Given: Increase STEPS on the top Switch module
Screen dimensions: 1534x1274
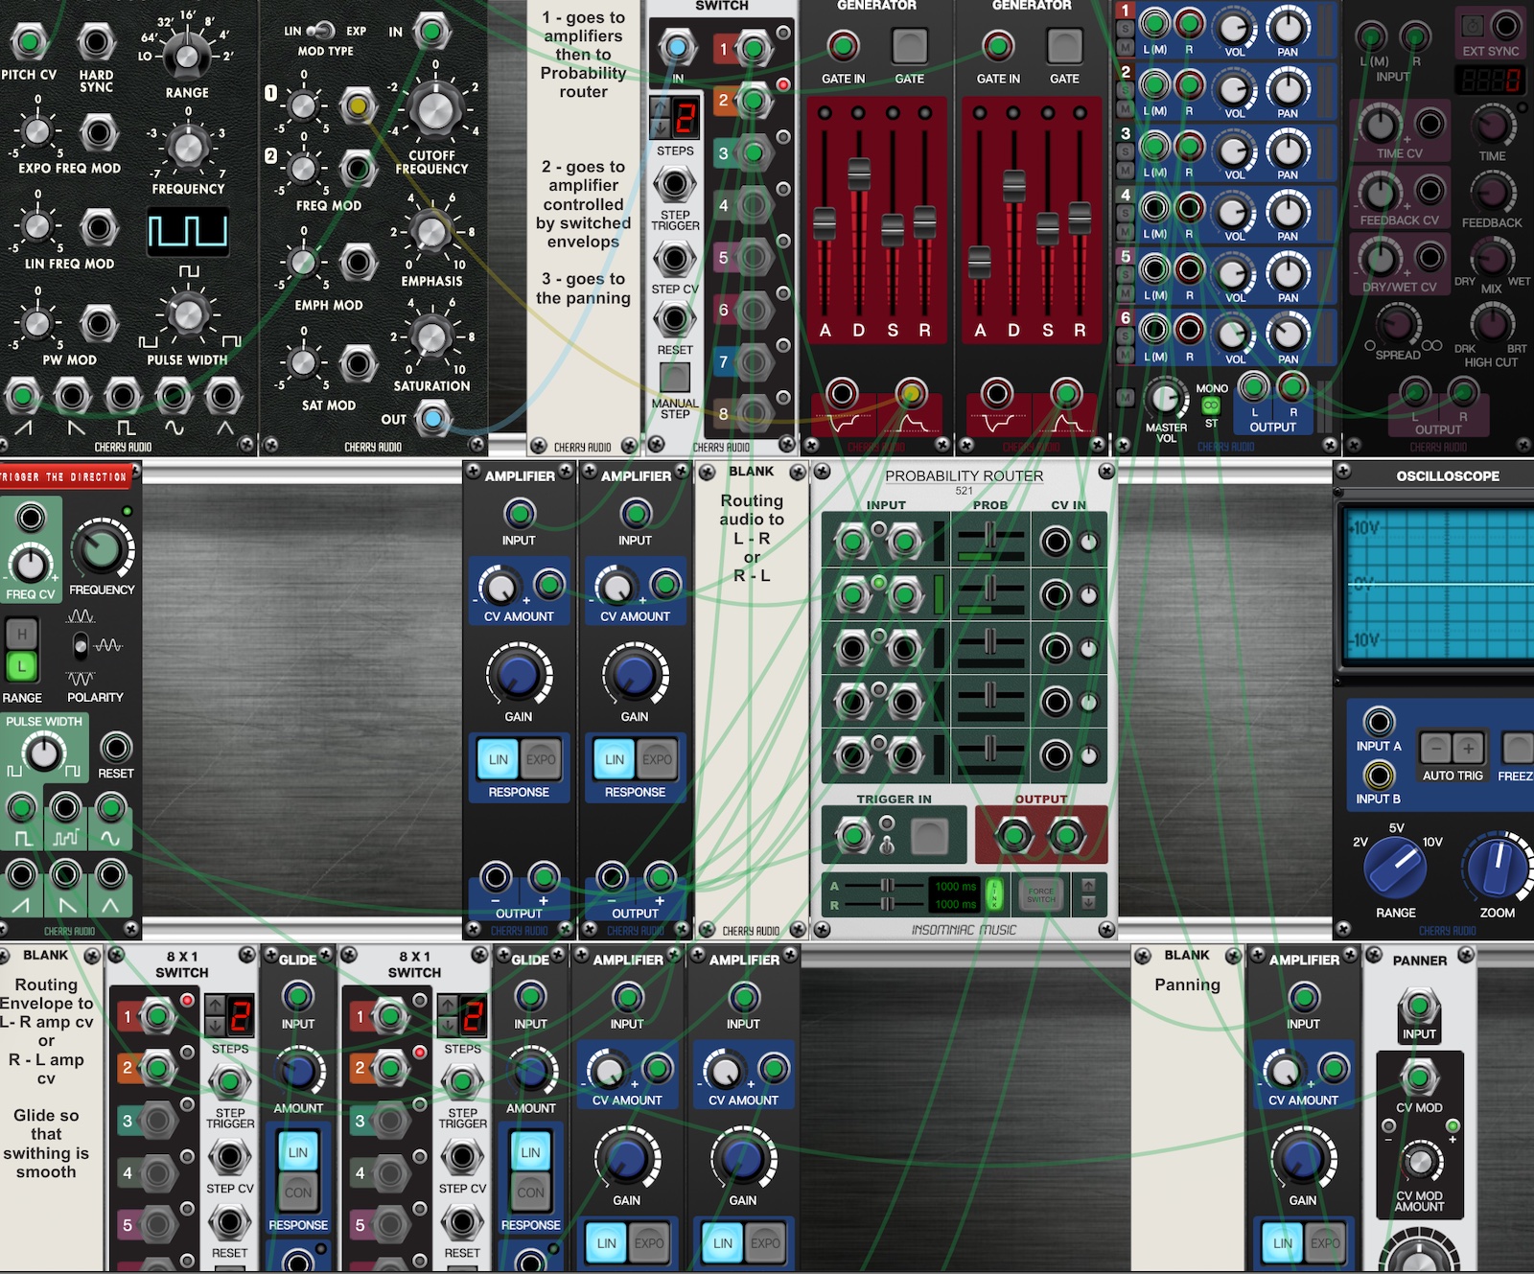Looking at the screenshot, I should point(661,106).
